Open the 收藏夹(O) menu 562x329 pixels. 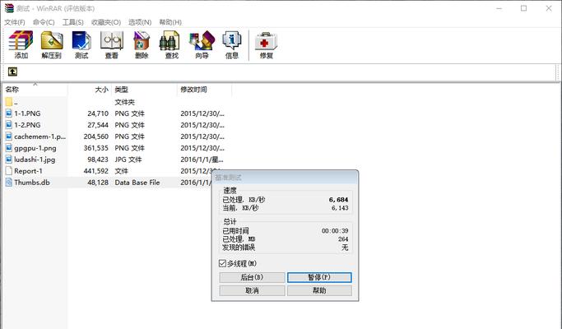[106, 22]
